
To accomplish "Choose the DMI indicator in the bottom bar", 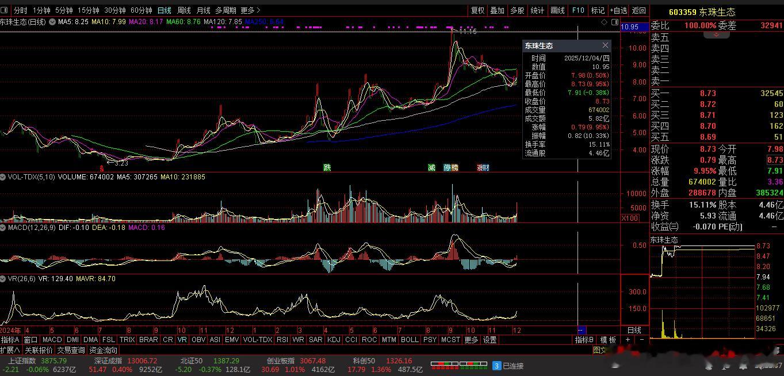I will 72,340.
